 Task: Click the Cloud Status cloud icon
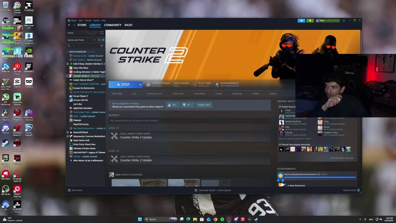point(148,84)
